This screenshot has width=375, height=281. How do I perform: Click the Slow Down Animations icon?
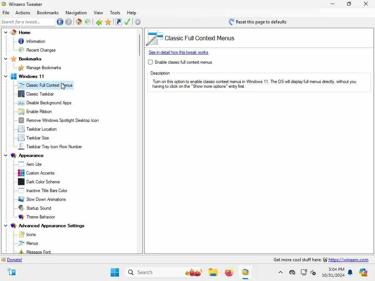(x=21, y=199)
